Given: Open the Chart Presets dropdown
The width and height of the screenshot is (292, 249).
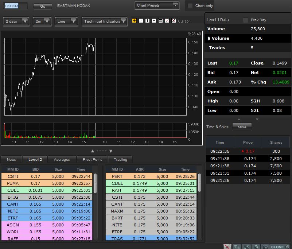Looking at the screenshot, I should click(x=157, y=5).
